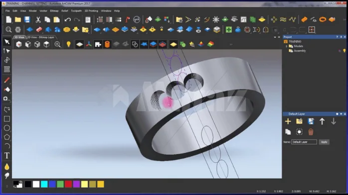Select the yellow droplet tool
Viewport: 348px width, 195px height.
pos(7,167)
